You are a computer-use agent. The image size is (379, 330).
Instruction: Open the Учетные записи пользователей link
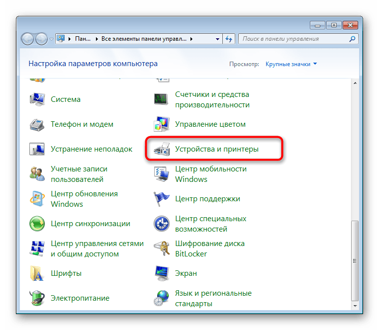point(79,174)
